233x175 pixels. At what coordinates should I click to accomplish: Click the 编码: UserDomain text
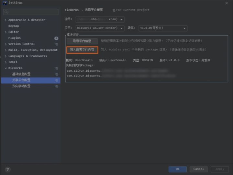point(113,60)
